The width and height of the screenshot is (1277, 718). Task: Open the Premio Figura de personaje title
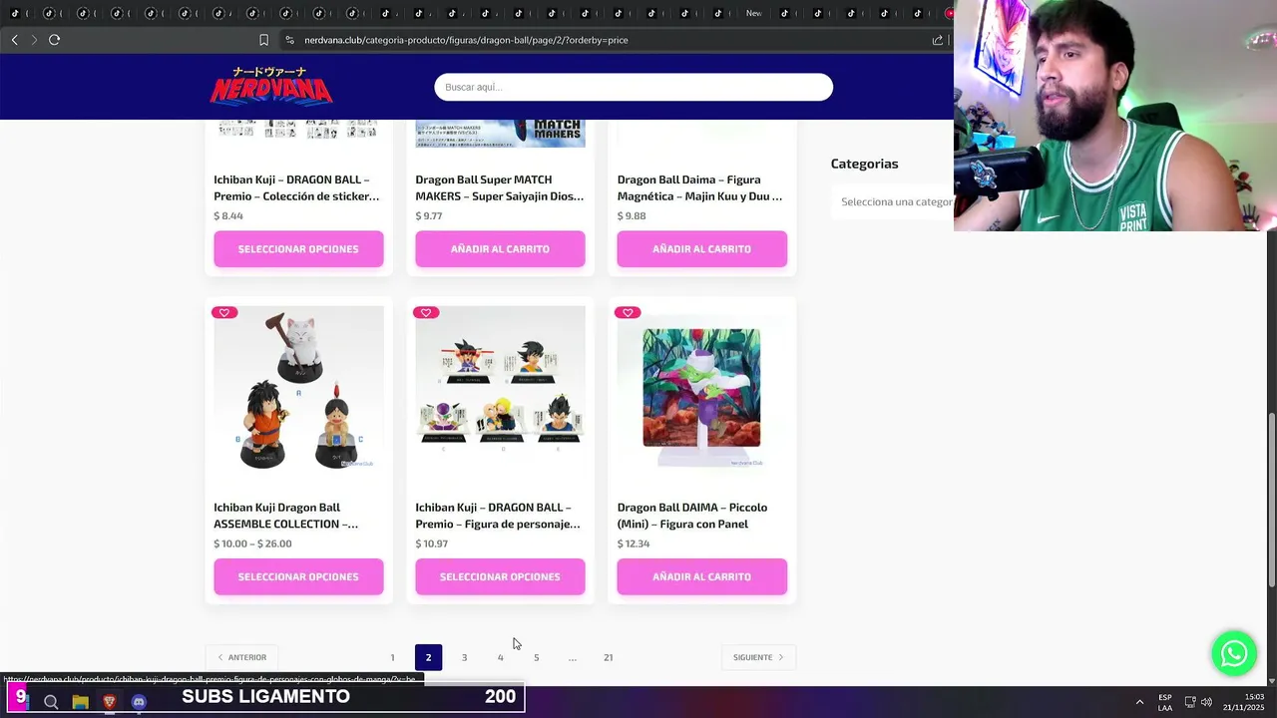coord(498,516)
